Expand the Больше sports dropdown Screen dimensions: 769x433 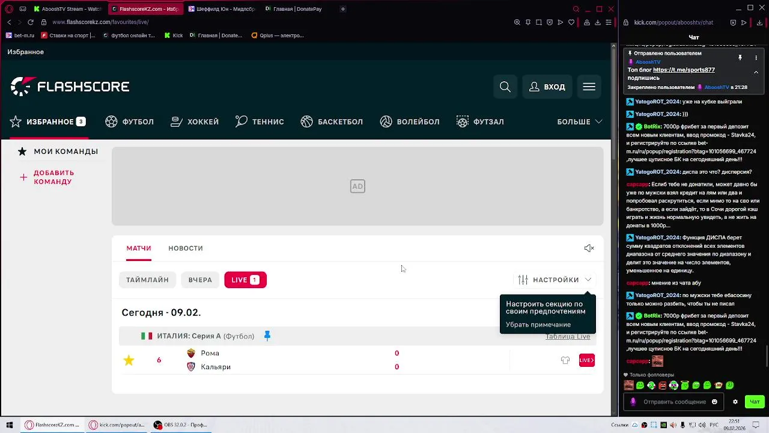580,121
